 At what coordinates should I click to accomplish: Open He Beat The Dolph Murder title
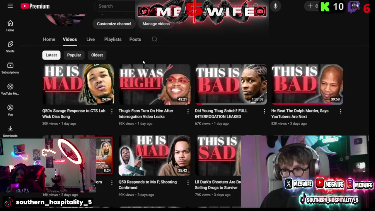point(300,114)
